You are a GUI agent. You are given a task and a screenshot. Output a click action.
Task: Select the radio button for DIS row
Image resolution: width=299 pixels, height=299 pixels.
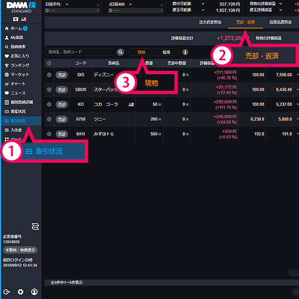click(x=49, y=75)
